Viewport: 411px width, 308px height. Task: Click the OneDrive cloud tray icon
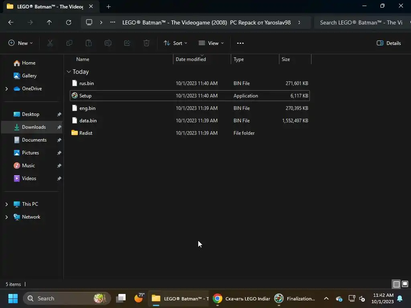point(339,298)
